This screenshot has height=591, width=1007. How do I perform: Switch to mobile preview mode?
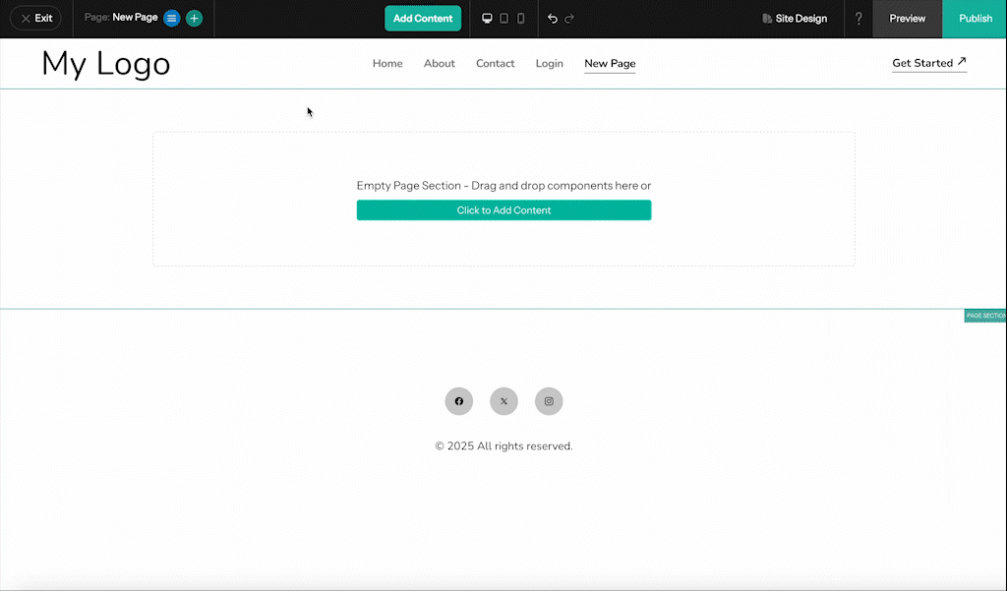520,18
